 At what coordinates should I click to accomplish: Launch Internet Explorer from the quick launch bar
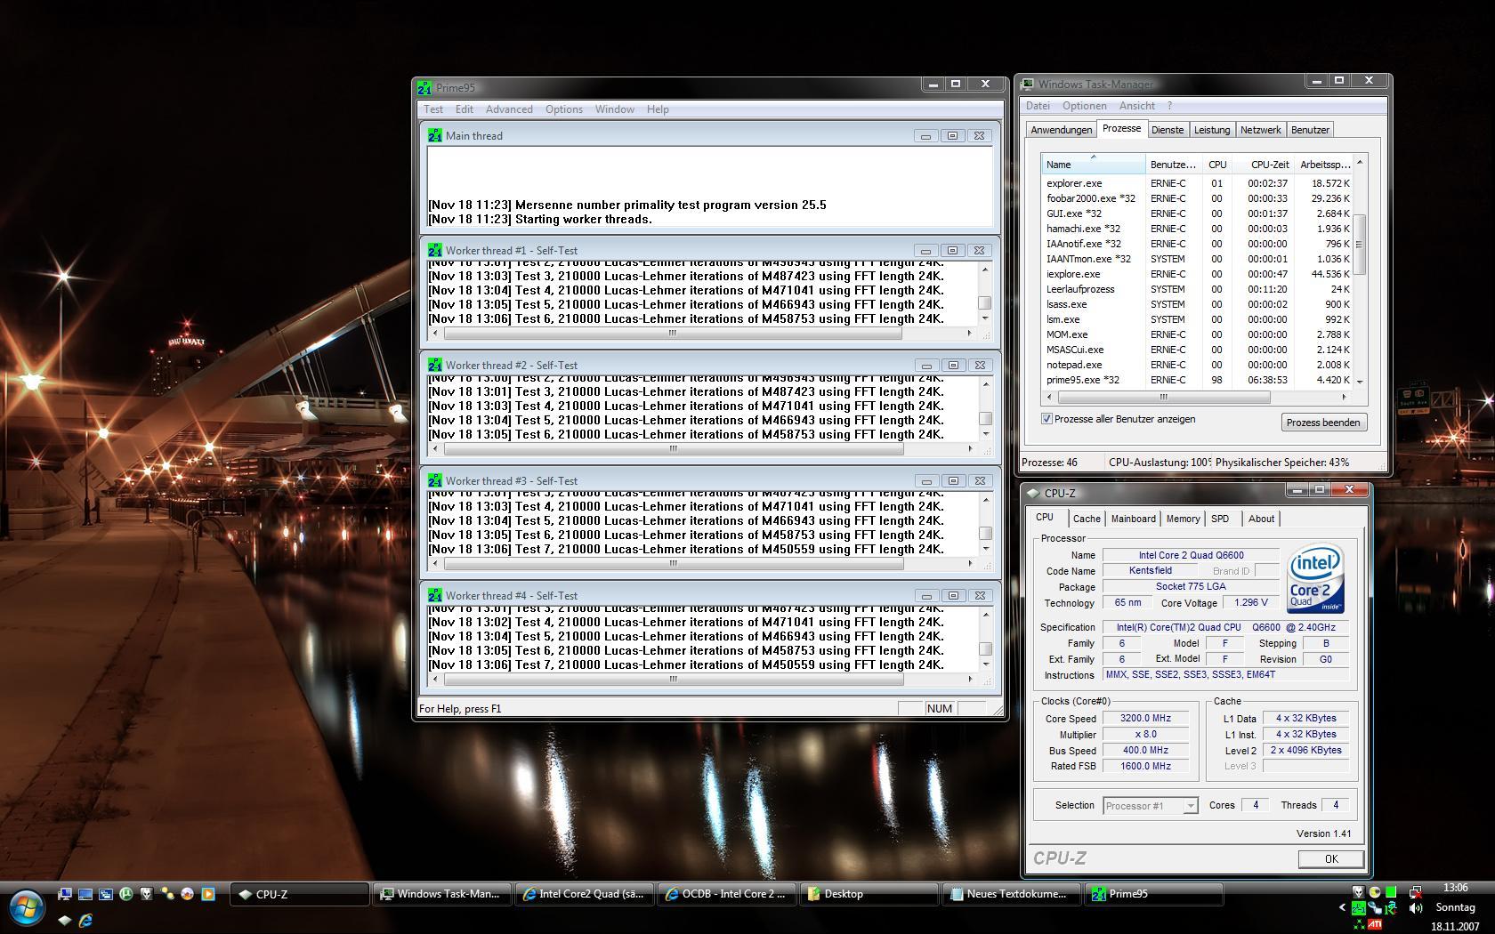[85, 920]
